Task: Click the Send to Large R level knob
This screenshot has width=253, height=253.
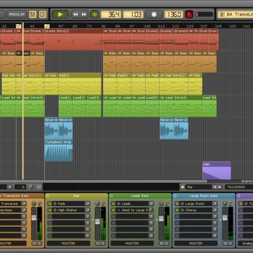Action: (x=151, y=210)
